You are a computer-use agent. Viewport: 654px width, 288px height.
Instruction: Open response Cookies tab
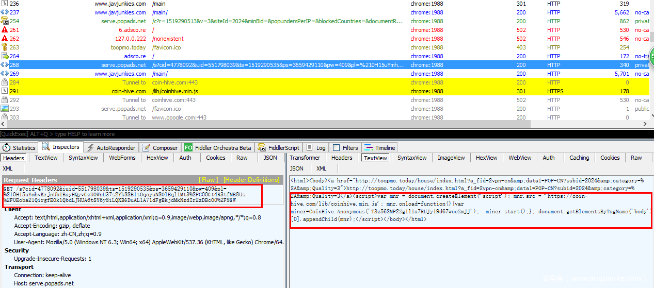[x=610, y=158]
